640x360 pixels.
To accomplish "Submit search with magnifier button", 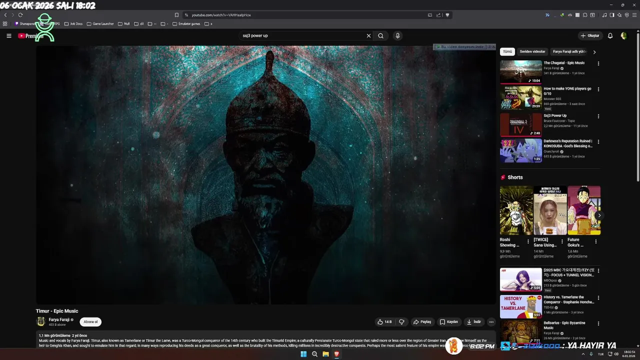I will [381, 35].
